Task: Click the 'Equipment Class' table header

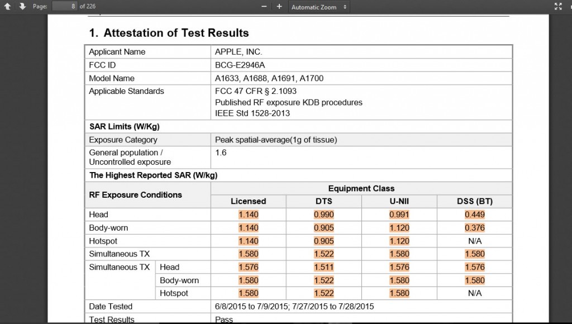Action: click(x=361, y=188)
